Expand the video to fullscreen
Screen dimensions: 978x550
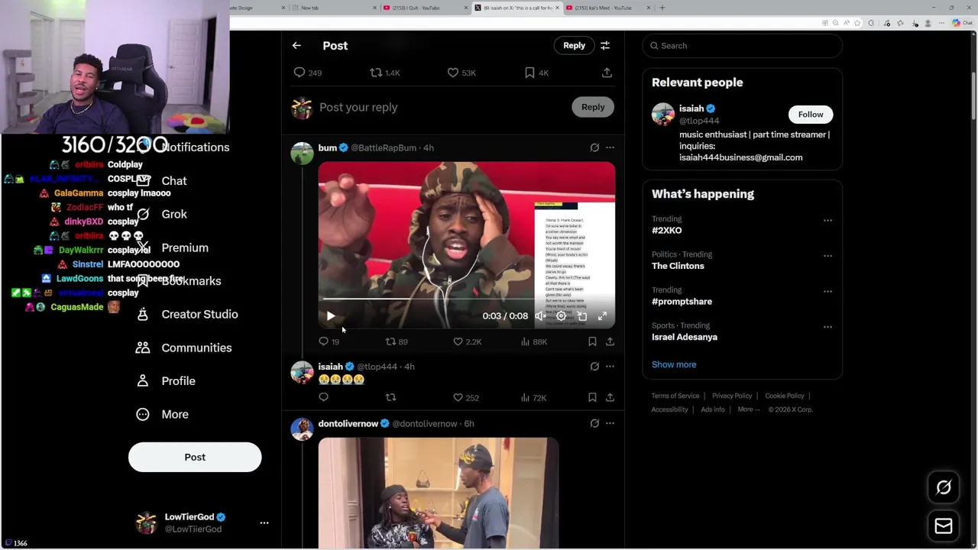tap(602, 315)
